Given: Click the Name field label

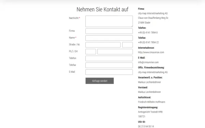Looking at the screenshot, I should 72,38.
